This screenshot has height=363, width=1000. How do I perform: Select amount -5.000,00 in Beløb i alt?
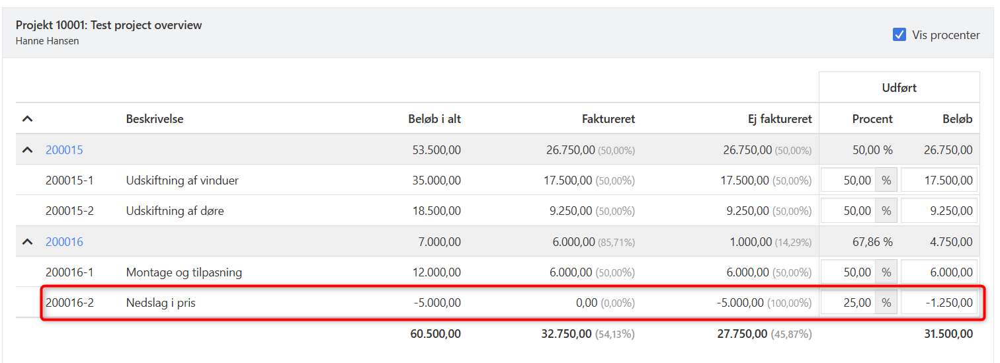(437, 303)
